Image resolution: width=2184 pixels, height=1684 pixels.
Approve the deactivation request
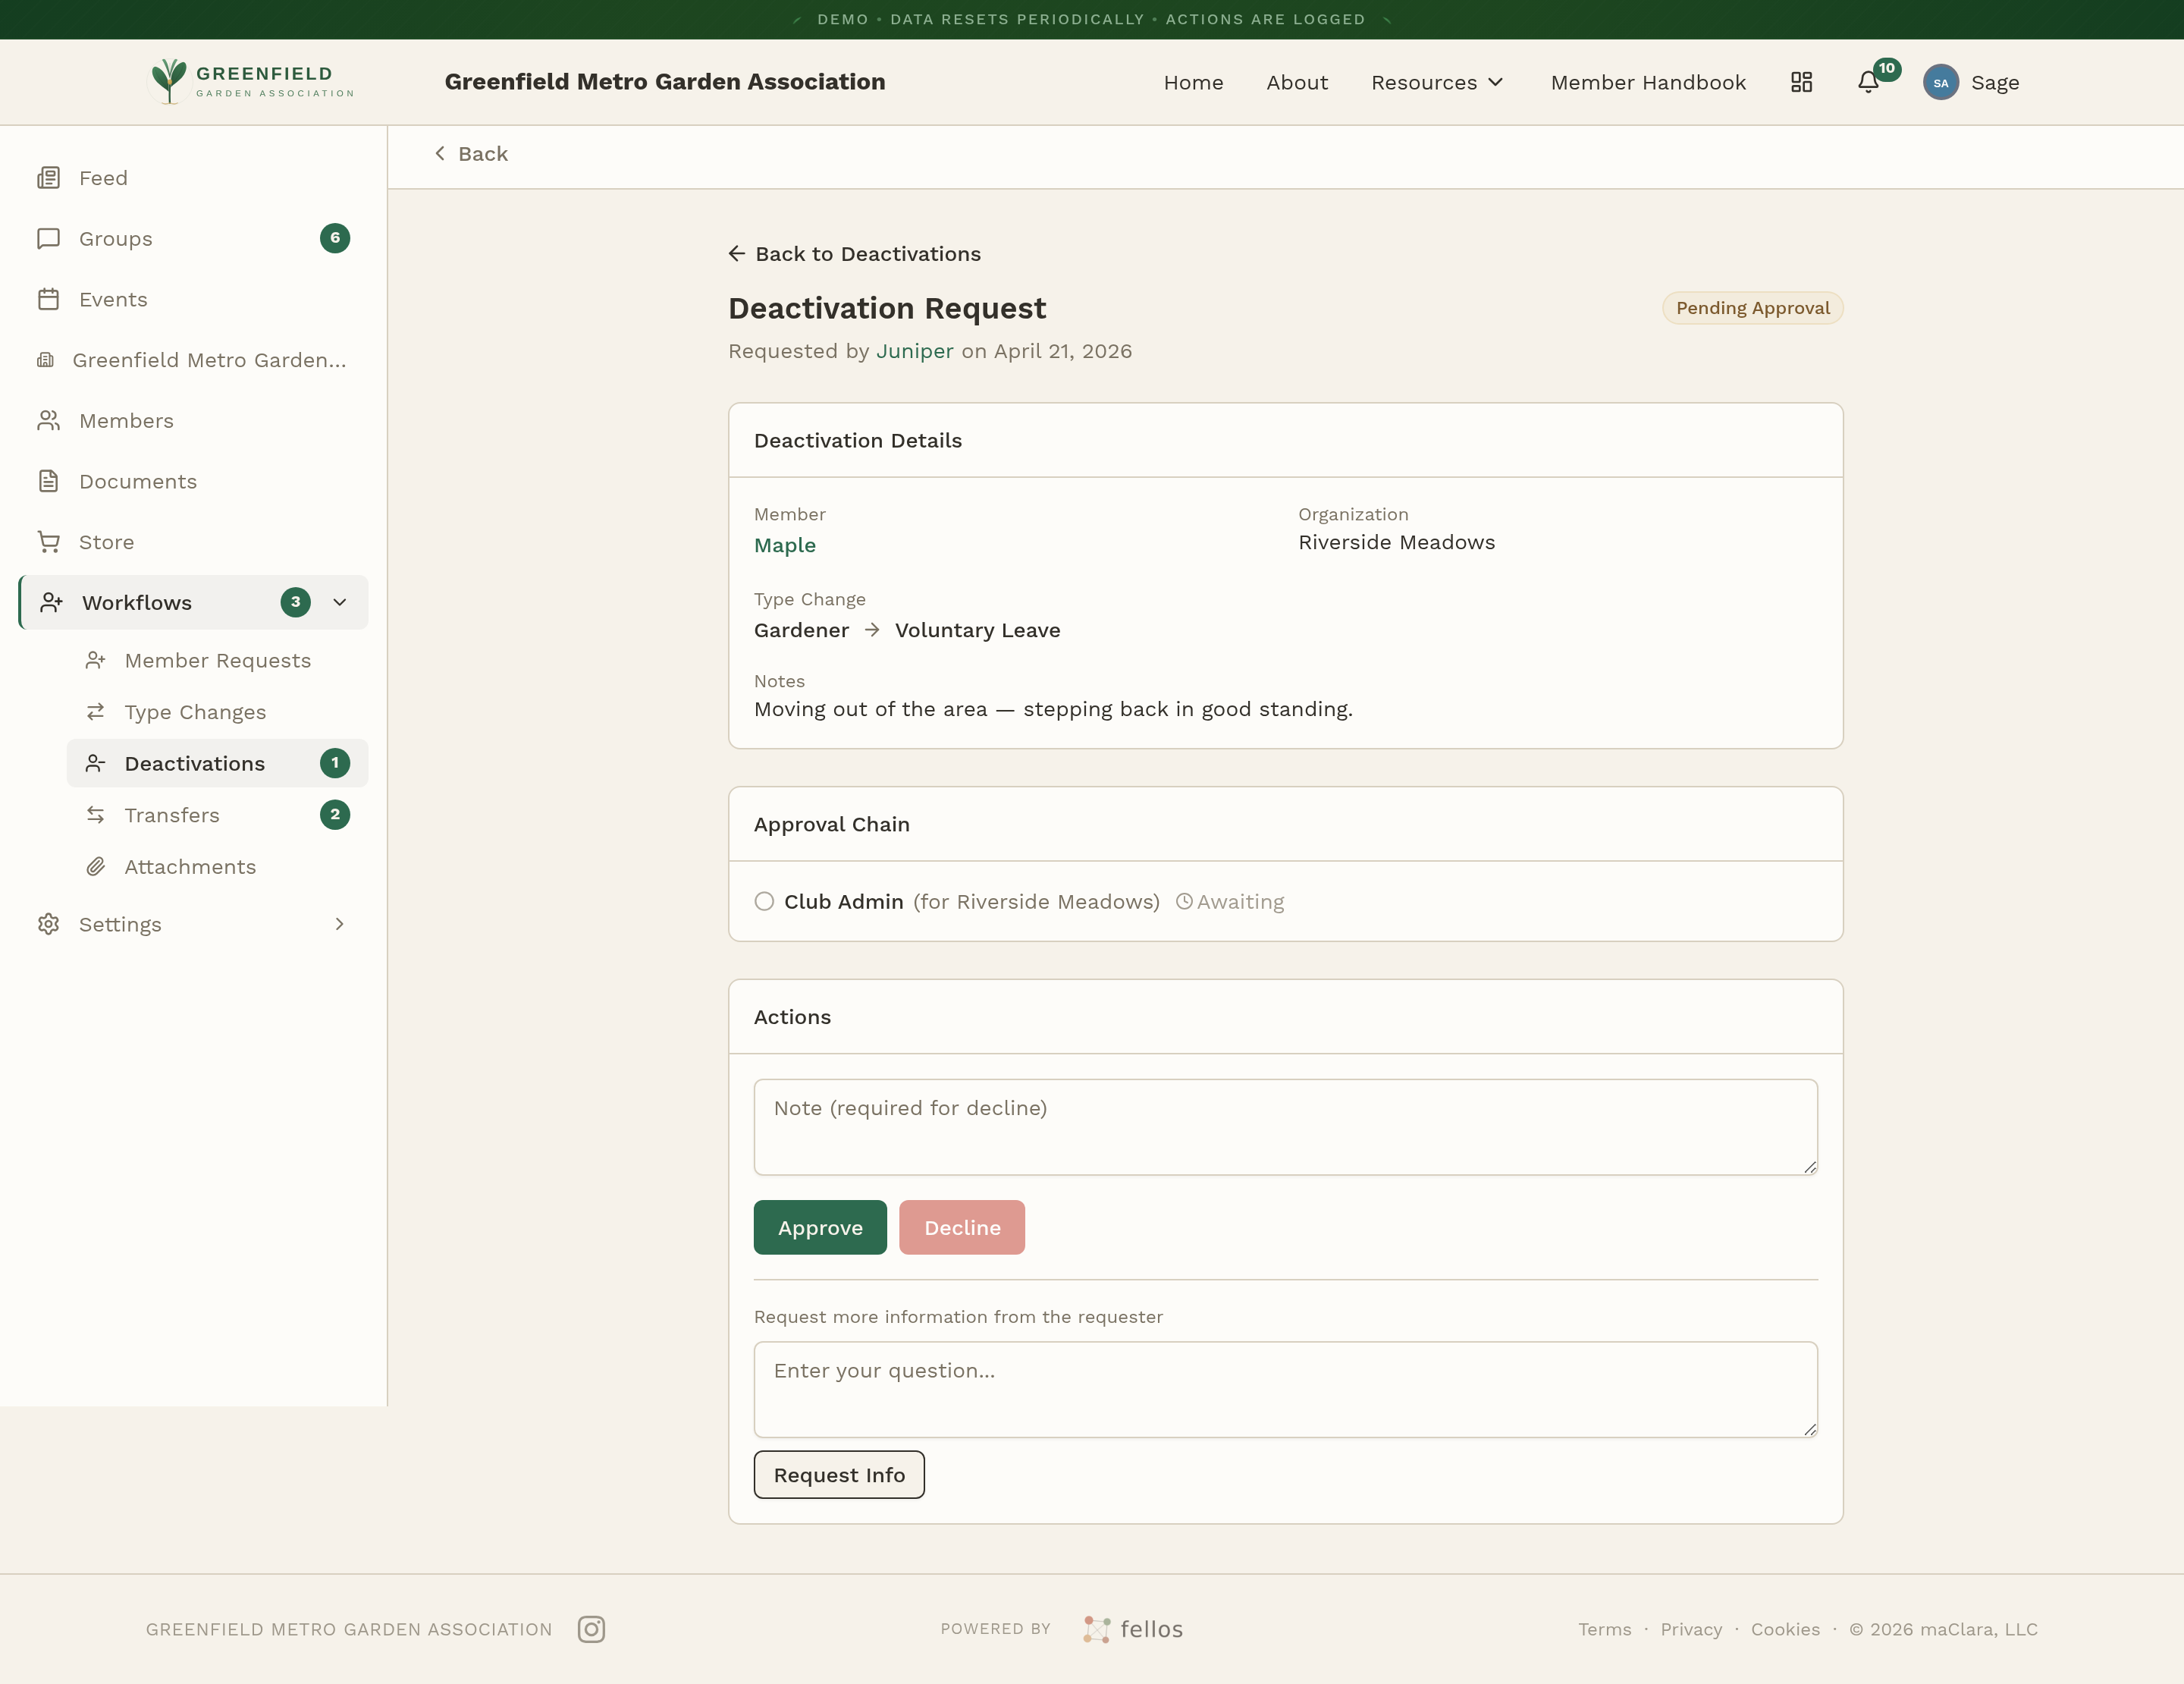[x=820, y=1227]
